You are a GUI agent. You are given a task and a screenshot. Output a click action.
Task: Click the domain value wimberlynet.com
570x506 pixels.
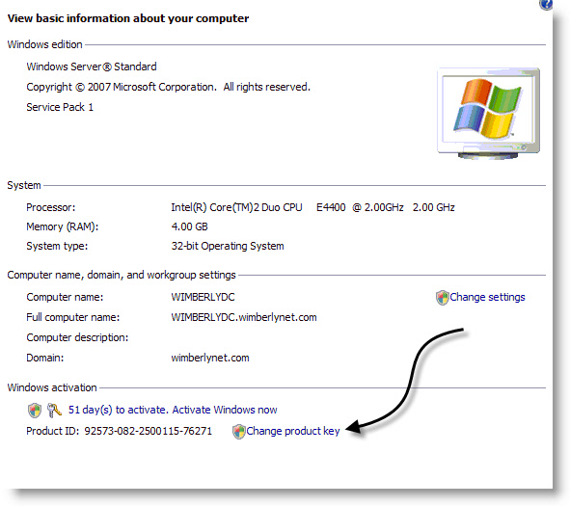click(210, 358)
